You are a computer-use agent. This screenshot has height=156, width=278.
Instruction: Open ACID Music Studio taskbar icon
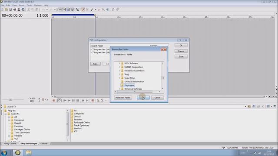[18, 153]
